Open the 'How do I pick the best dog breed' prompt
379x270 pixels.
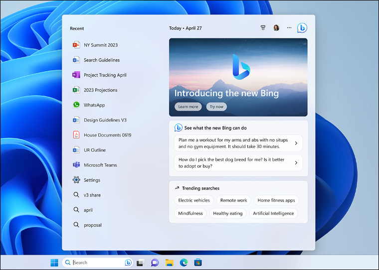click(x=231, y=163)
